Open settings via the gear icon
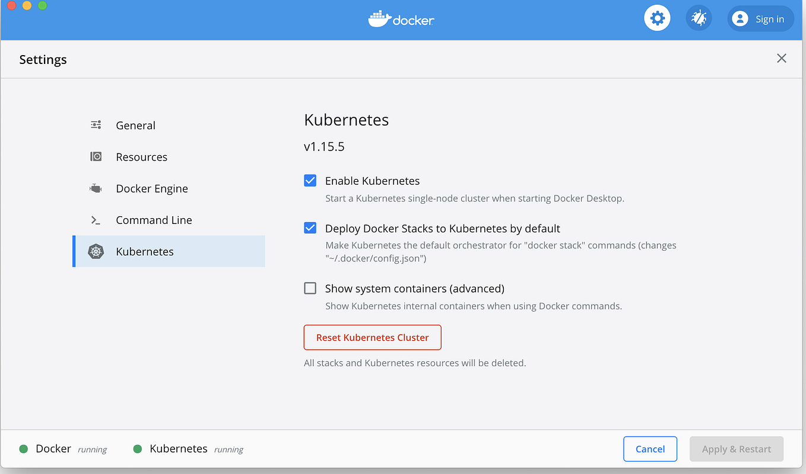Screen dimensions: 806x474 (657, 19)
